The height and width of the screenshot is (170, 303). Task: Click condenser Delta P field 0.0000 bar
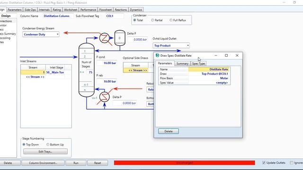[138, 40]
